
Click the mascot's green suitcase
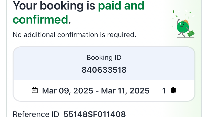point(191,33)
